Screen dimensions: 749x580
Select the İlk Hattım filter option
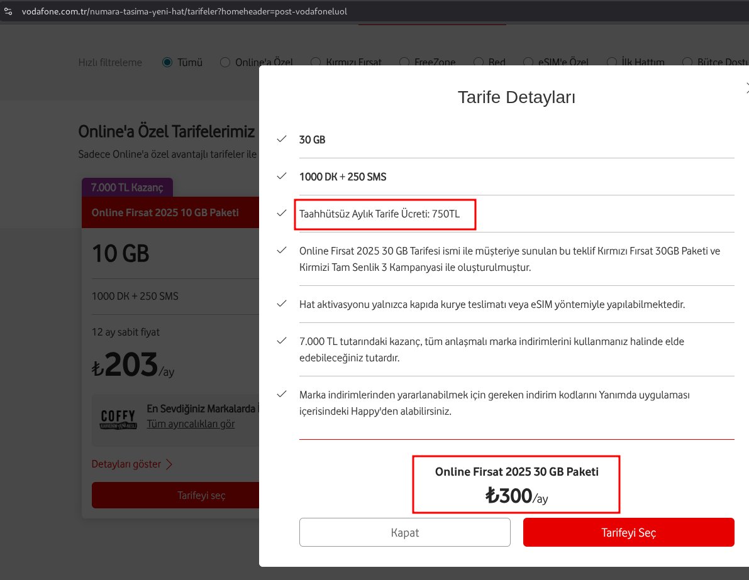(x=611, y=62)
